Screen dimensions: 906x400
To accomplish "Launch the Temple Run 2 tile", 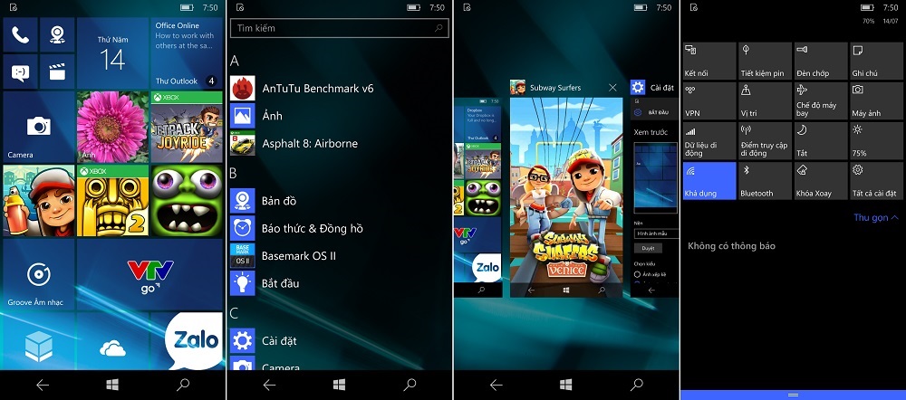I will click(x=112, y=201).
